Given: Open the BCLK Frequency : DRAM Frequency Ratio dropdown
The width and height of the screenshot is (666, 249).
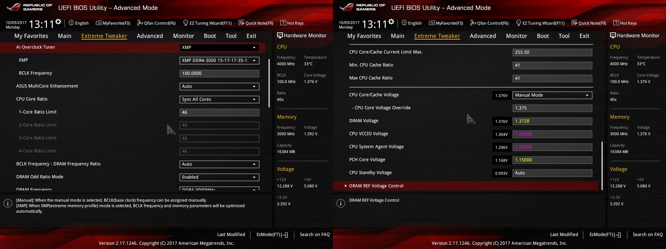Looking at the screenshot, I should tap(220, 164).
